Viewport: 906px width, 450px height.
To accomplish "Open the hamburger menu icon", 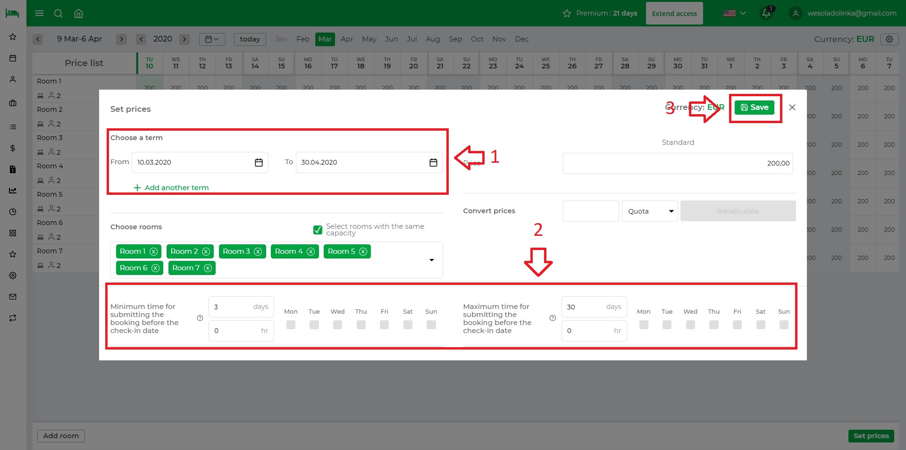I will coord(40,13).
